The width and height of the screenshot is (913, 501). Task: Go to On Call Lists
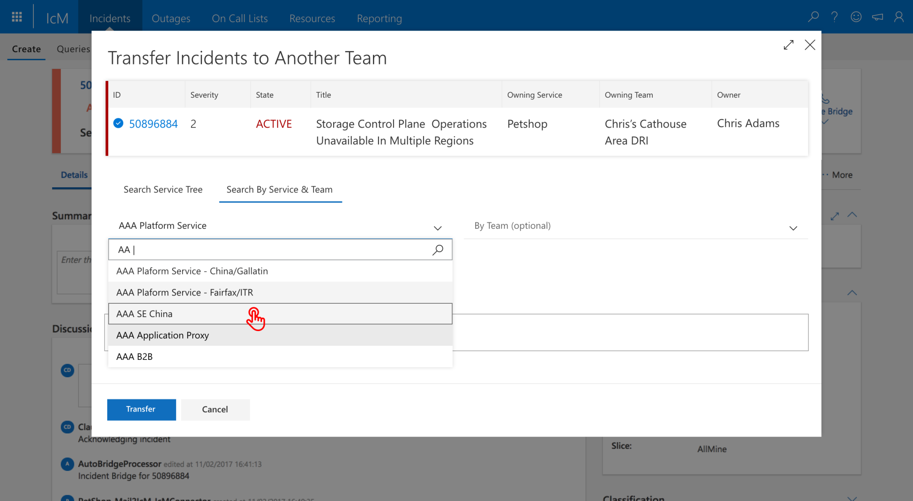click(240, 18)
